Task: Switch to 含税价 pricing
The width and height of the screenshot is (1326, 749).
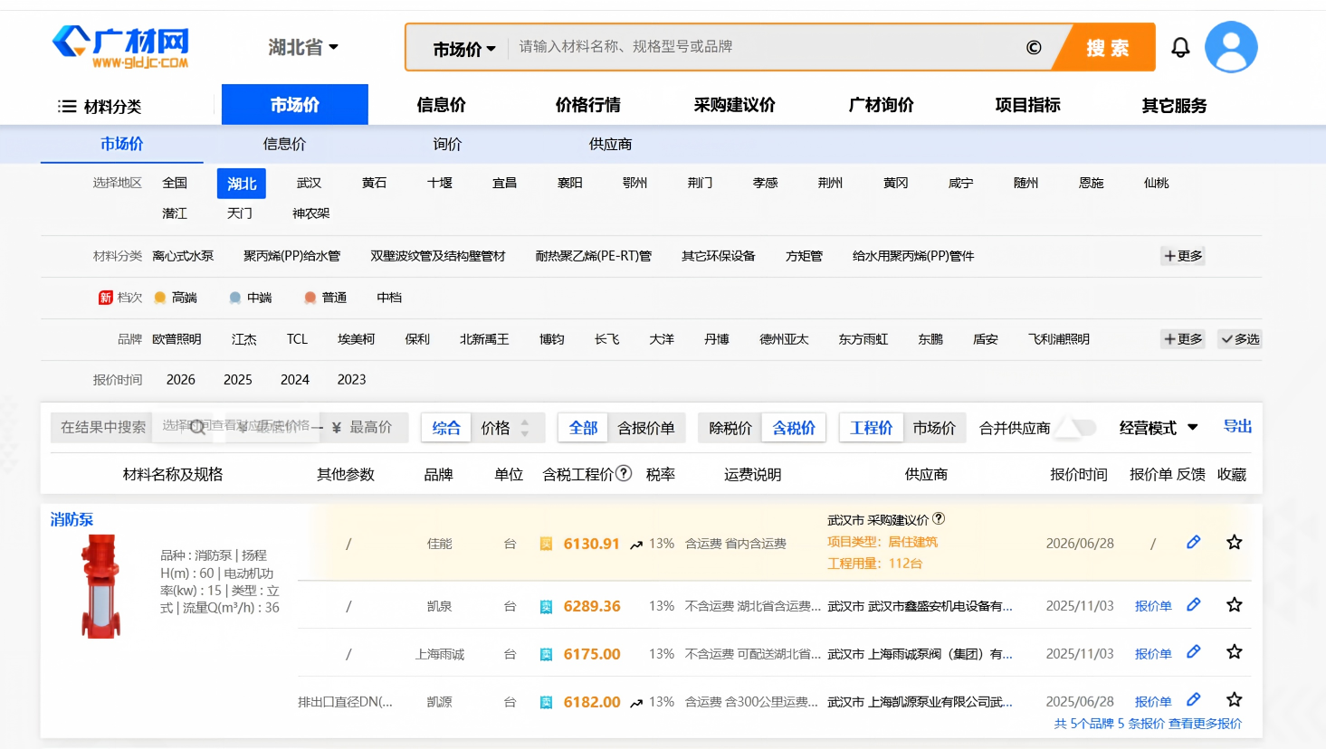Action: (794, 428)
